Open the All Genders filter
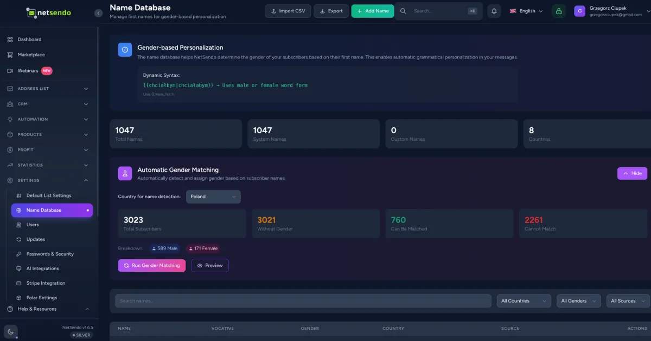This screenshot has height=341, width=651. click(x=579, y=301)
